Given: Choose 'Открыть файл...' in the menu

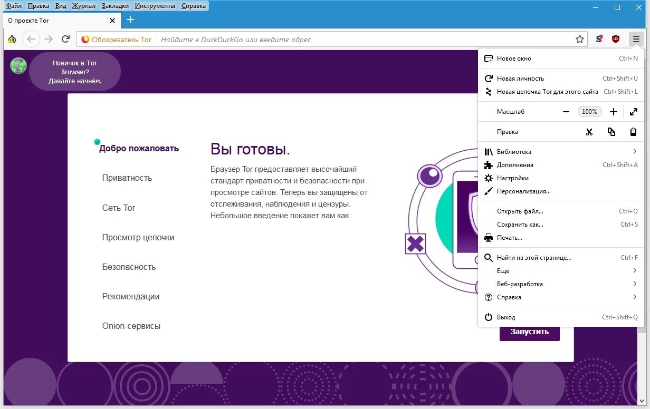Looking at the screenshot, I should coord(561,211).
